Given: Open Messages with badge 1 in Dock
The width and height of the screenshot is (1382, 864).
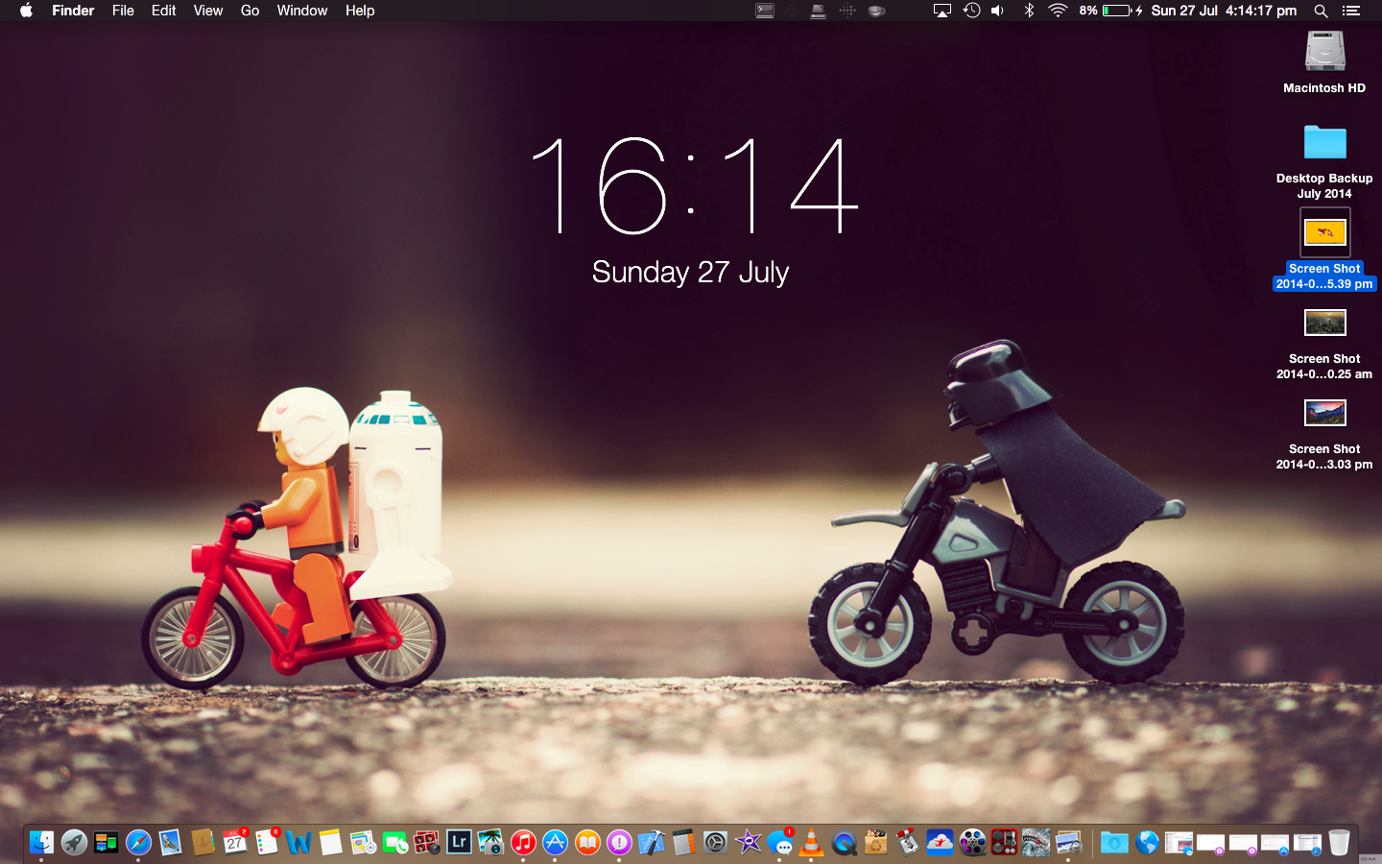Looking at the screenshot, I should click(x=780, y=843).
